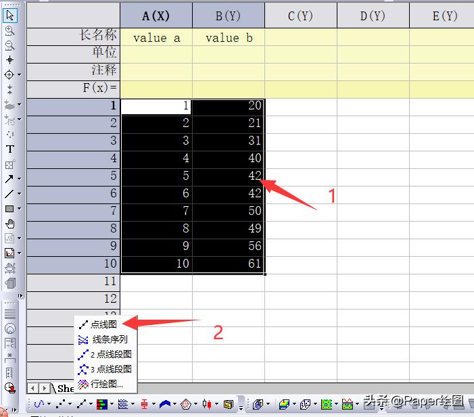474x417 pixels.
Task: Pick the Screen Reader crosshair tool
Action: pos(9,60)
